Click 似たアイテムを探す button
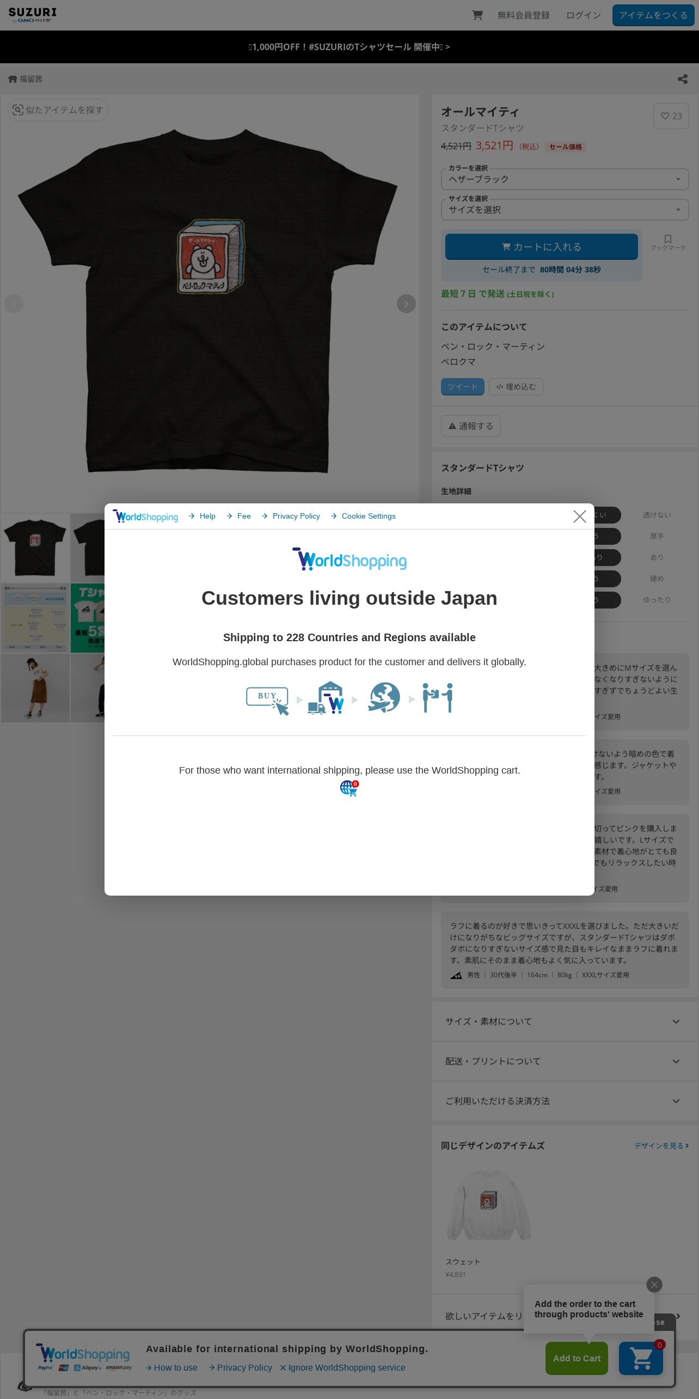This screenshot has width=699, height=1399. (58, 110)
